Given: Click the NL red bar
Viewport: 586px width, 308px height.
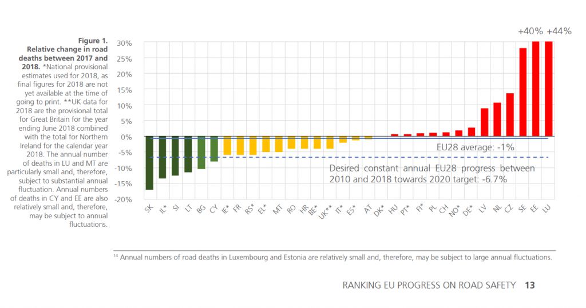Looking at the screenshot, I should [497, 119].
